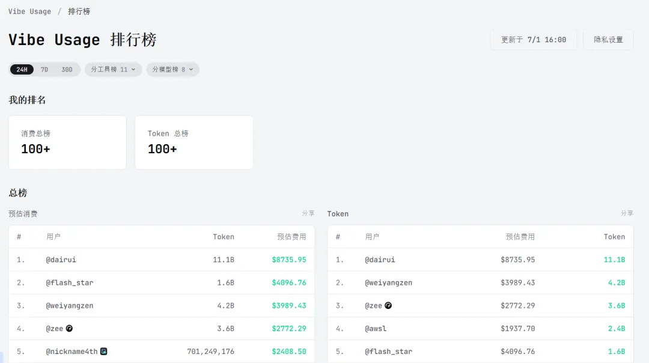The height and width of the screenshot is (363, 649).
Task: Click the badge icon next to @zee in 预估消费 table
Action: click(x=69, y=328)
